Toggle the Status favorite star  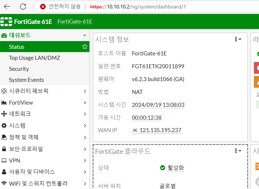tap(85, 47)
